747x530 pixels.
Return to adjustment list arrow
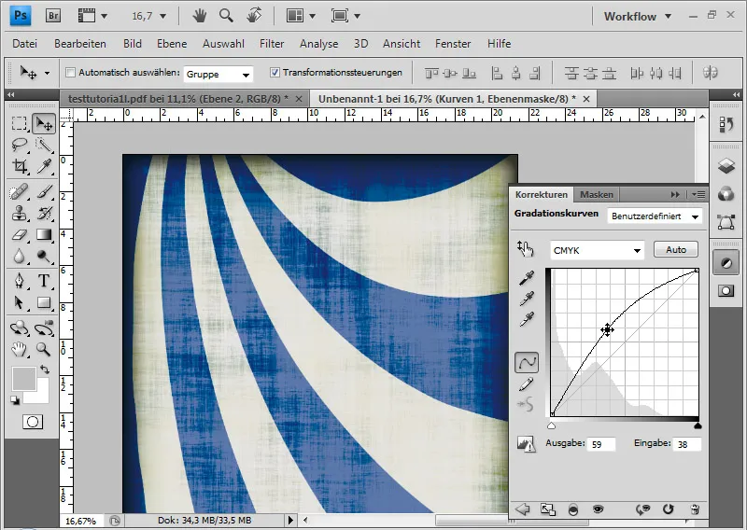coord(523,509)
